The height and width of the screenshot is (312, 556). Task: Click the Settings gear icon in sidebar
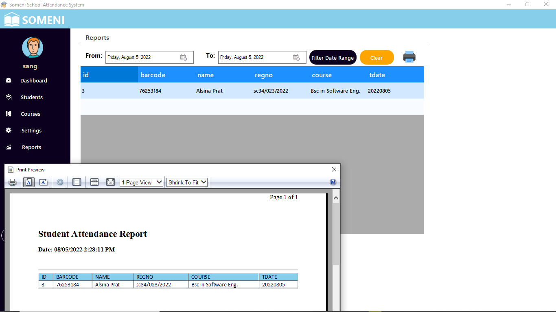9,130
